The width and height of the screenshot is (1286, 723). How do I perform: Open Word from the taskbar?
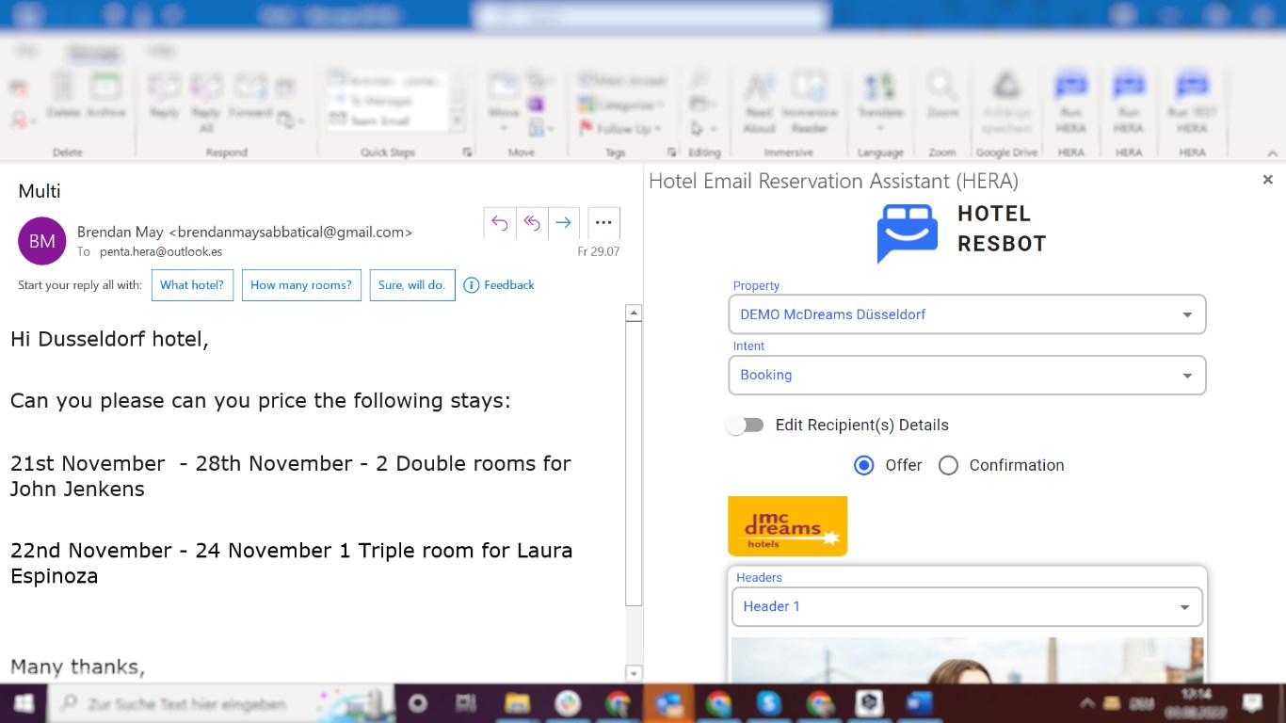coord(919,703)
